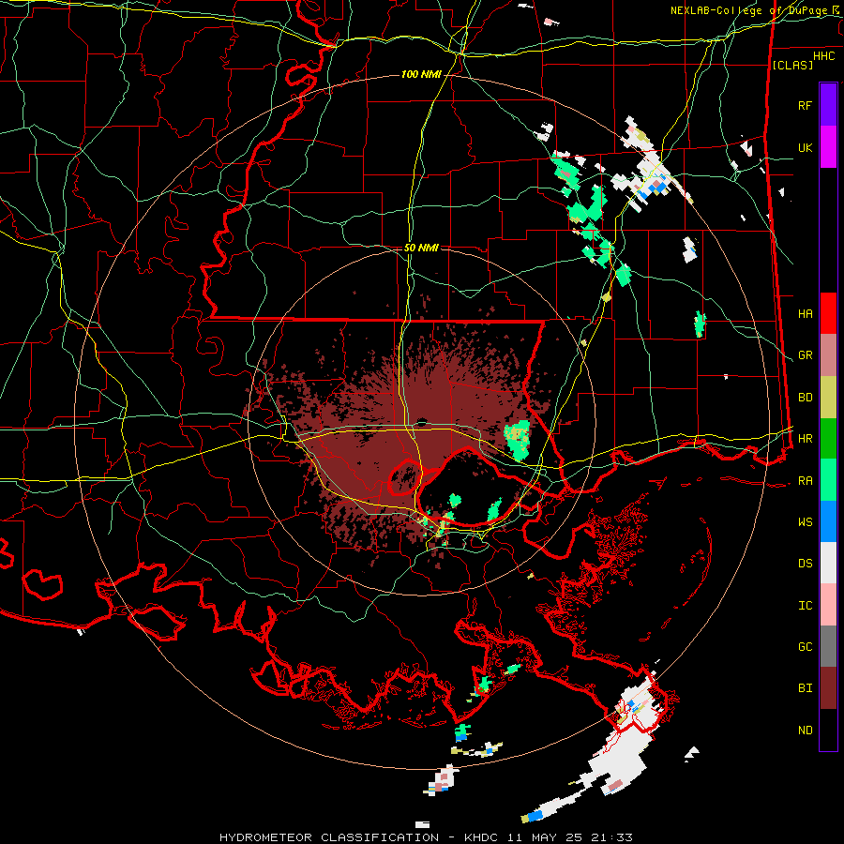Click the RA legend label

click(805, 480)
